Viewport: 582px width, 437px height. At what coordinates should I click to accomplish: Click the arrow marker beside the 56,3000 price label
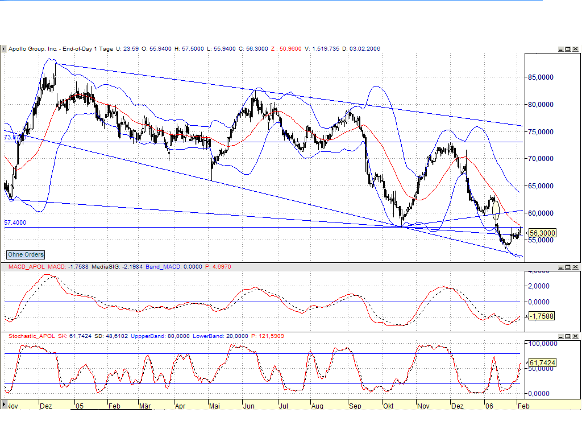tap(527, 232)
